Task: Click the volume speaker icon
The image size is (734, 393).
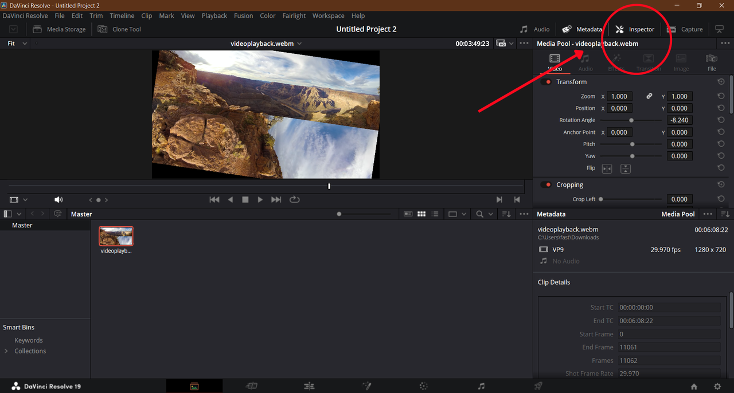Action: pyautogui.click(x=58, y=200)
